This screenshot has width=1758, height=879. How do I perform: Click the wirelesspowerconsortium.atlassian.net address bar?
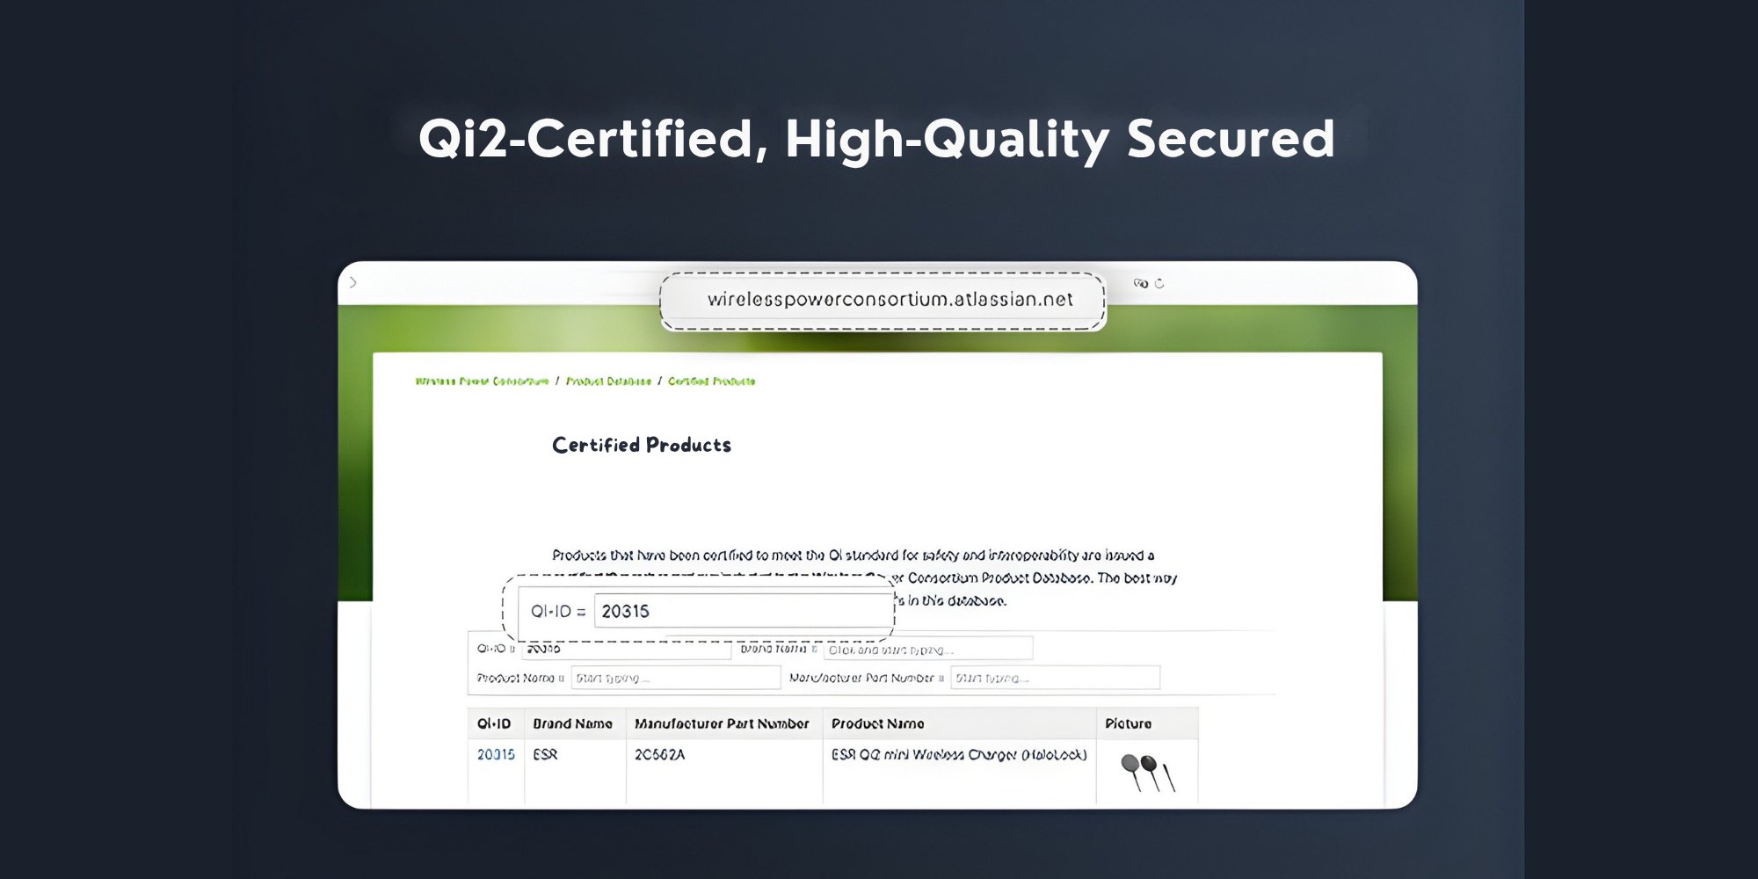[889, 300]
